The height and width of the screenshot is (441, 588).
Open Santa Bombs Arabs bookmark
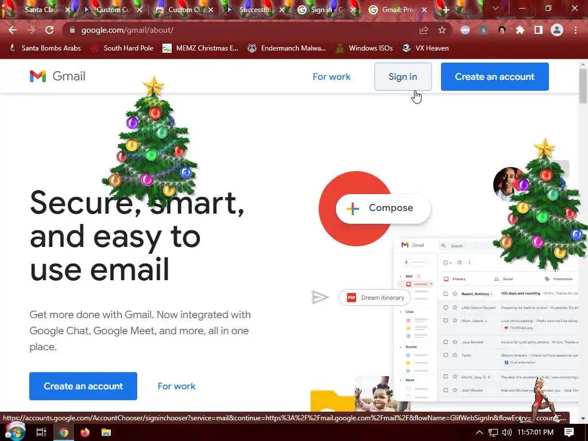click(x=45, y=48)
